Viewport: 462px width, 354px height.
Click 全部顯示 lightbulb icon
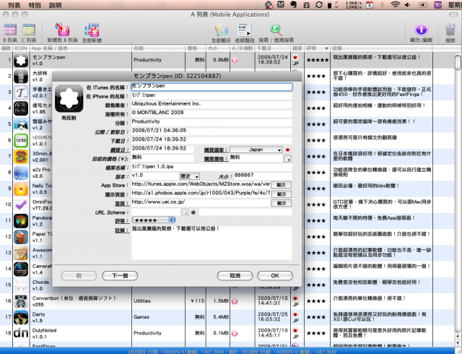point(221,30)
